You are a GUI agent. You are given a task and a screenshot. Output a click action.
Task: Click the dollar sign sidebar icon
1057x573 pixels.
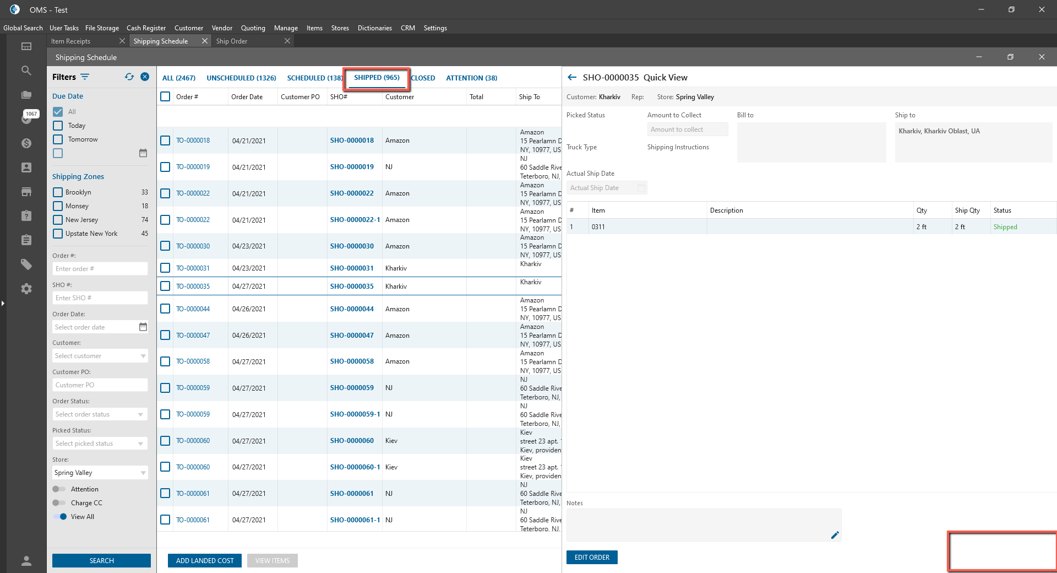(26, 143)
